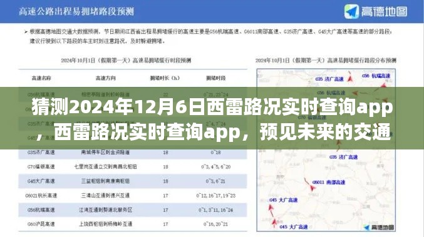Click the red arrow under the G45 大广高速 upper label
The image size is (424, 237).
pos(271,208)
